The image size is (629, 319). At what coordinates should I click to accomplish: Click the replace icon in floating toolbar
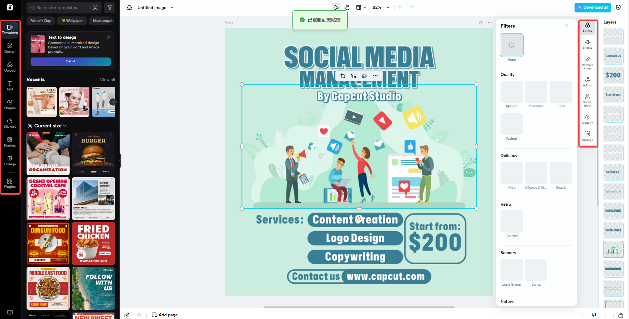coord(353,76)
